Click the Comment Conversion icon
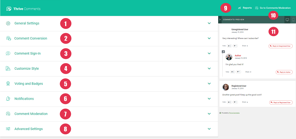296x139 pixels. click(x=8, y=38)
